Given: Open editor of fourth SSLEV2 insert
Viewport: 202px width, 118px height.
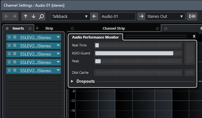Looking at the screenshot, I should tap(15, 62).
